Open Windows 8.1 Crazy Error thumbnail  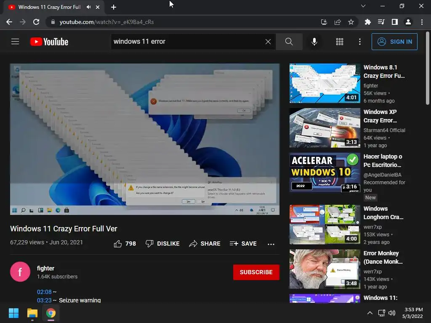click(x=325, y=83)
